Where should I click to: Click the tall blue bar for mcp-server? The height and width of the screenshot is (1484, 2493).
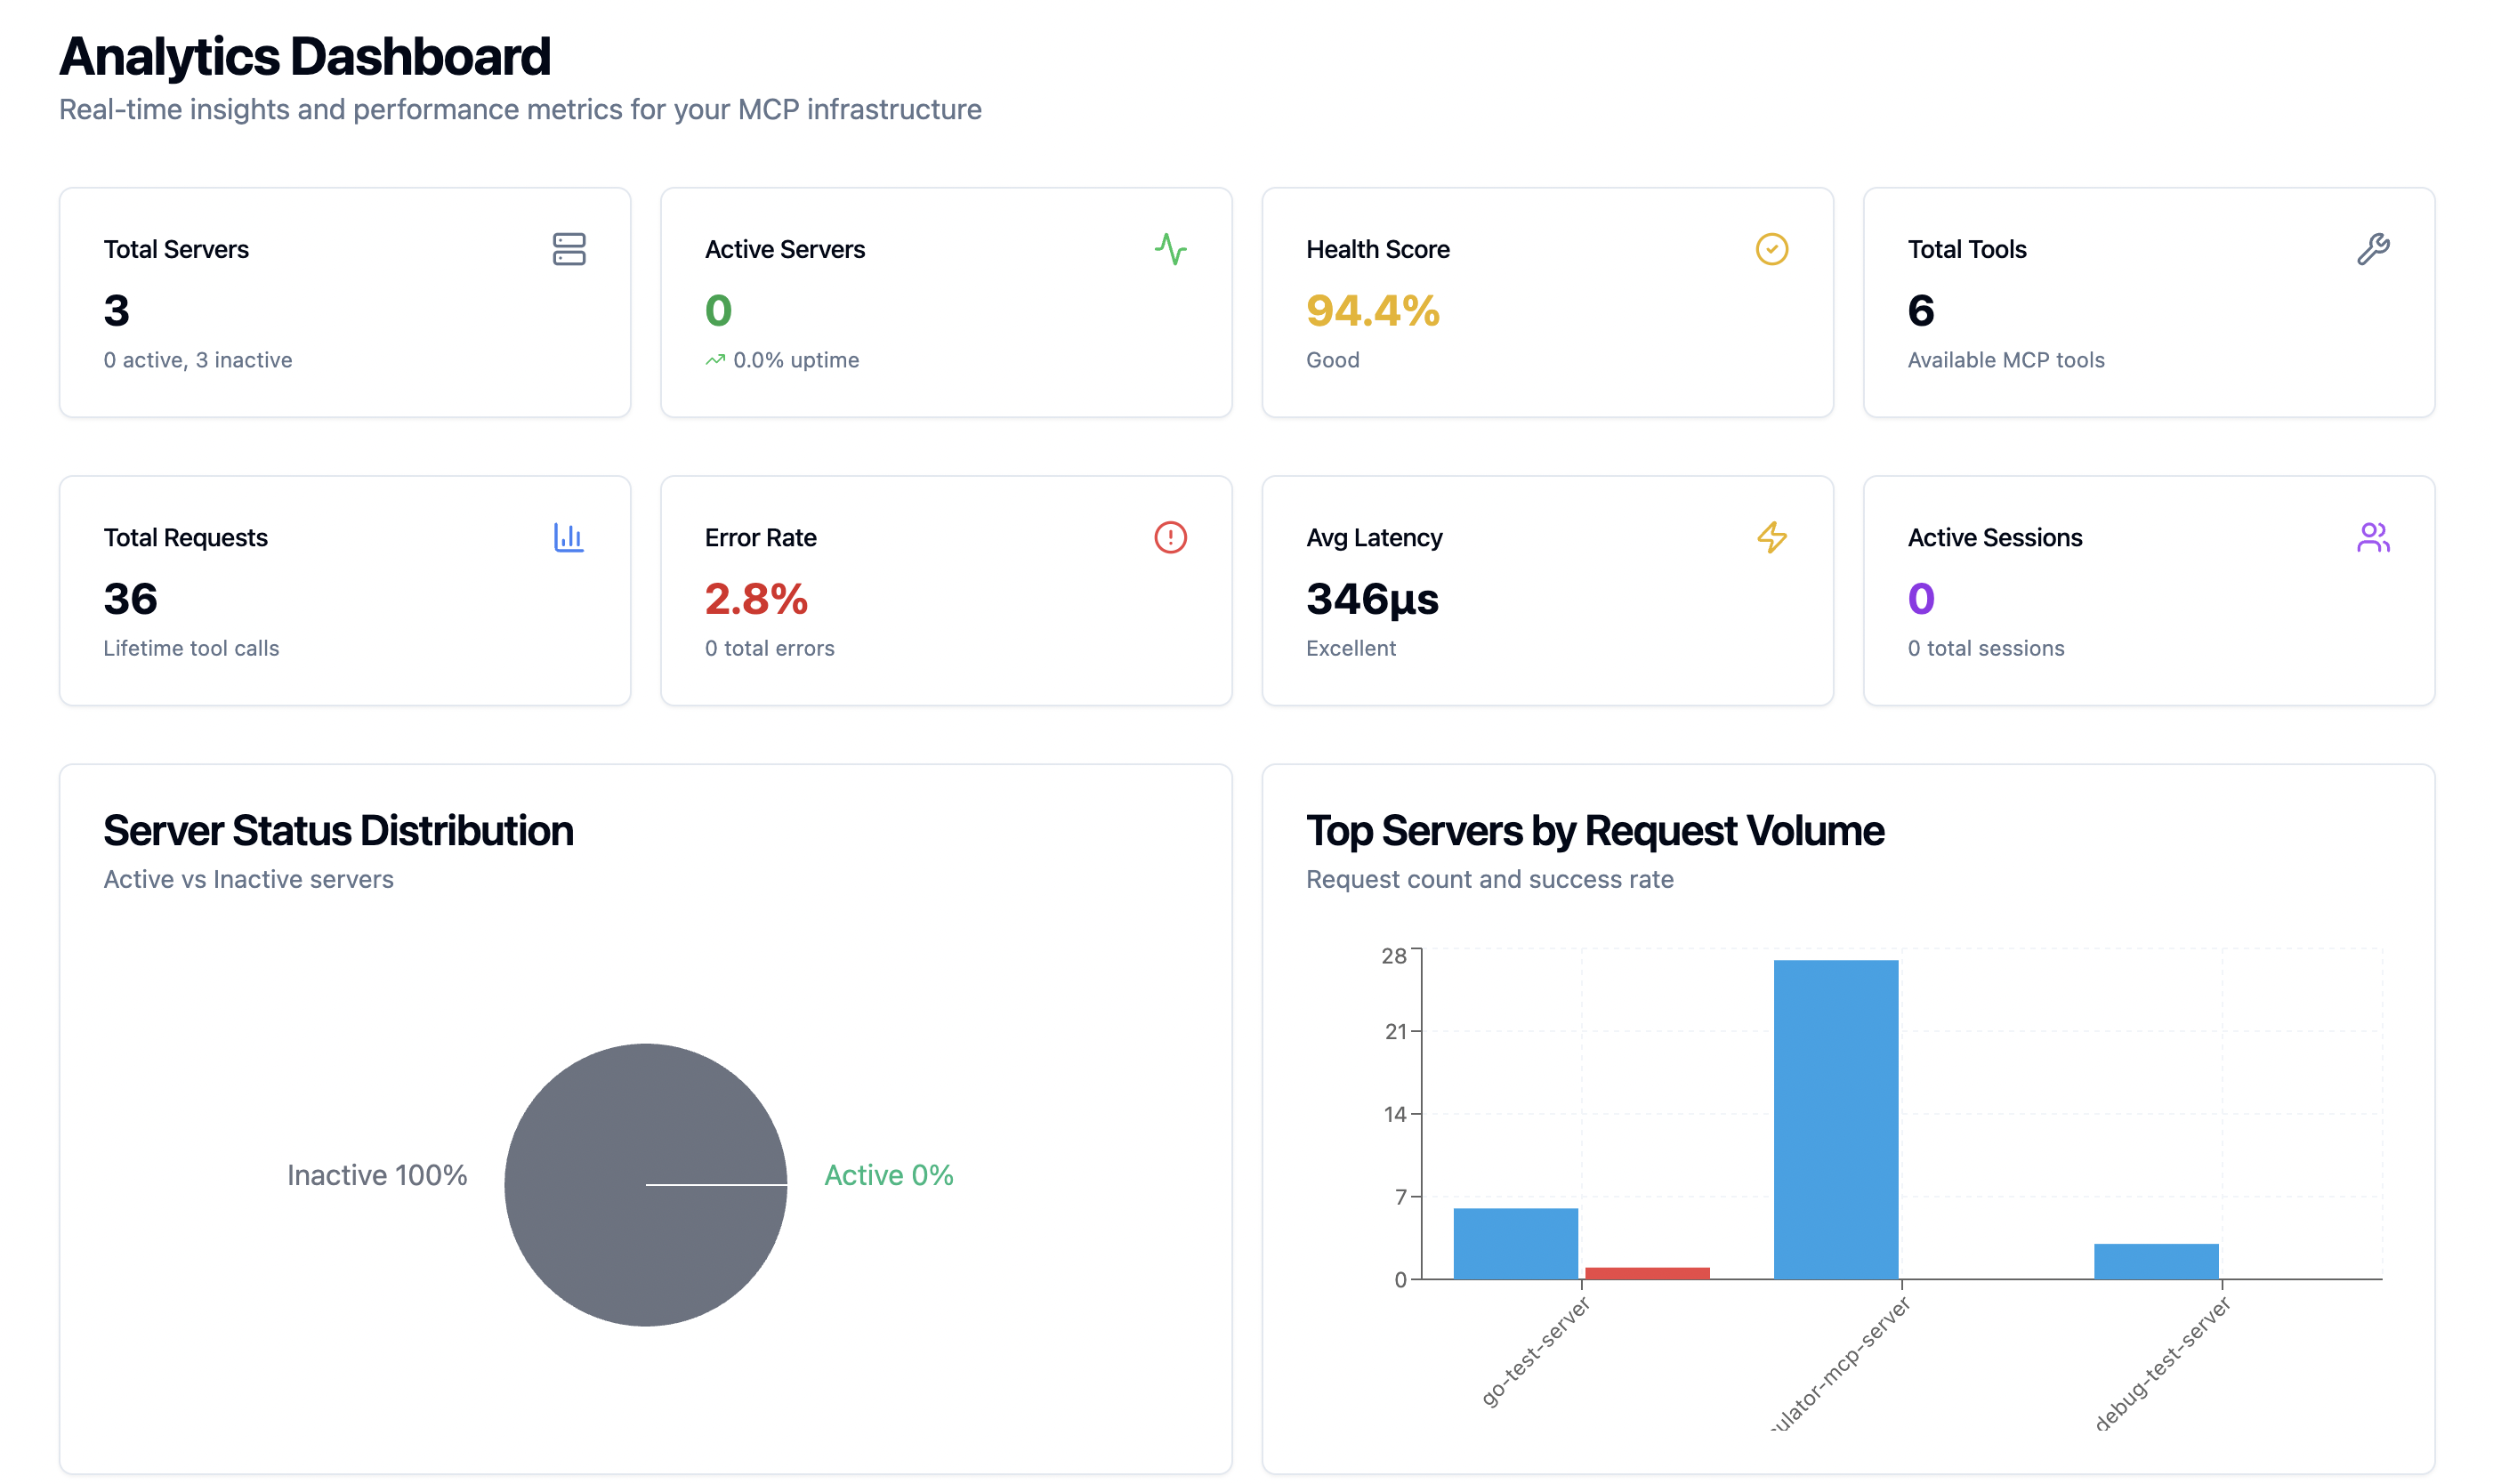(1835, 1118)
